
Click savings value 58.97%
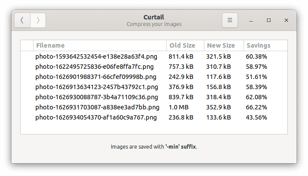coord(256,67)
